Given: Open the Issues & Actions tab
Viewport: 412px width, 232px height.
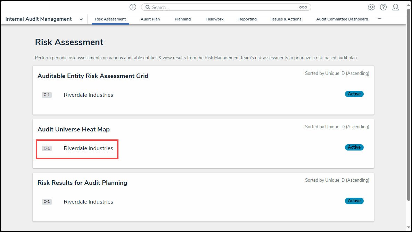Looking at the screenshot, I should click(286, 19).
